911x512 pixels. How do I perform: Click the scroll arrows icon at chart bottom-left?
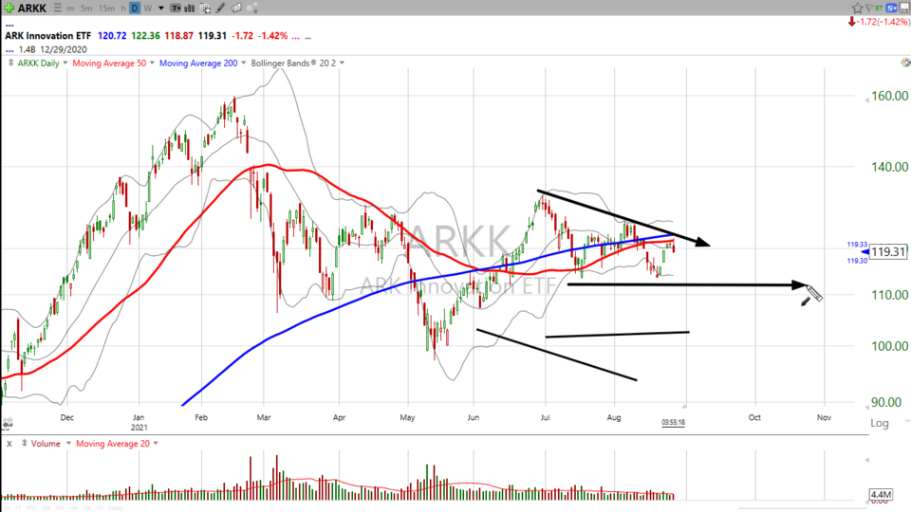pos(7,425)
